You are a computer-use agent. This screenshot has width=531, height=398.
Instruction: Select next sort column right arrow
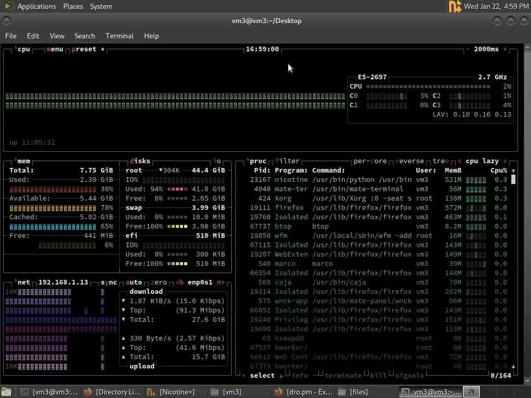pyautogui.click(x=505, y=161)
